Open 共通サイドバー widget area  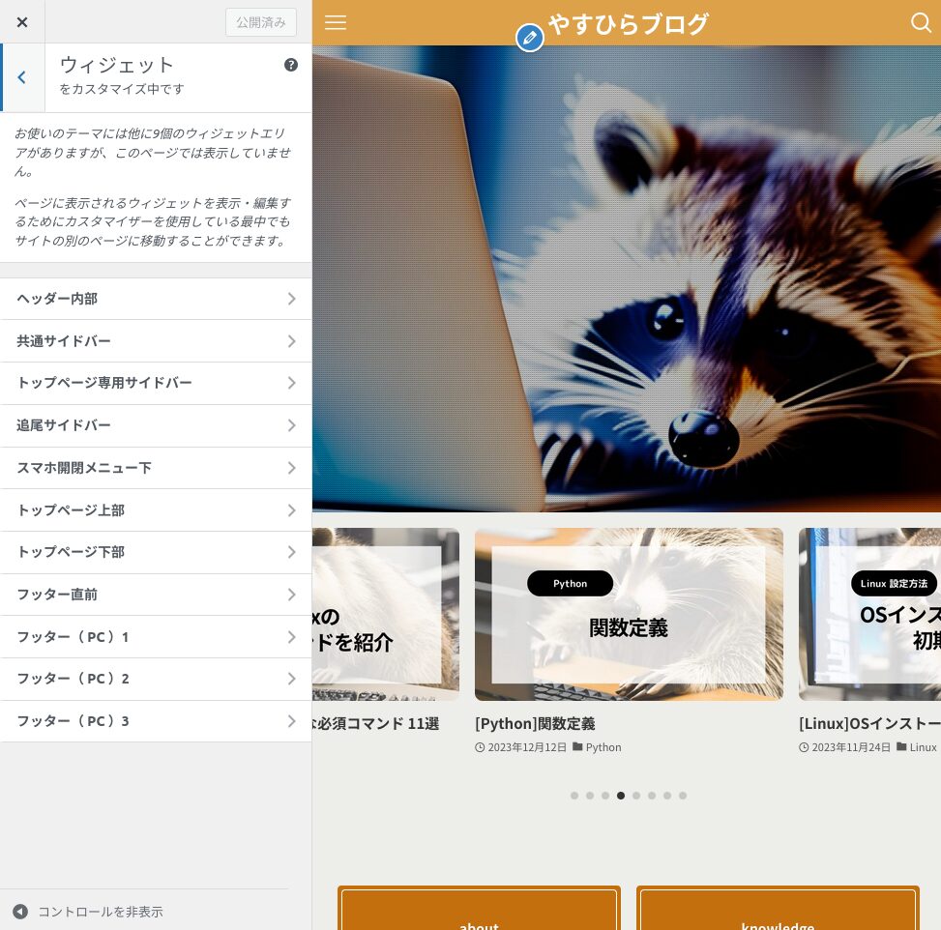click(156, 341)
